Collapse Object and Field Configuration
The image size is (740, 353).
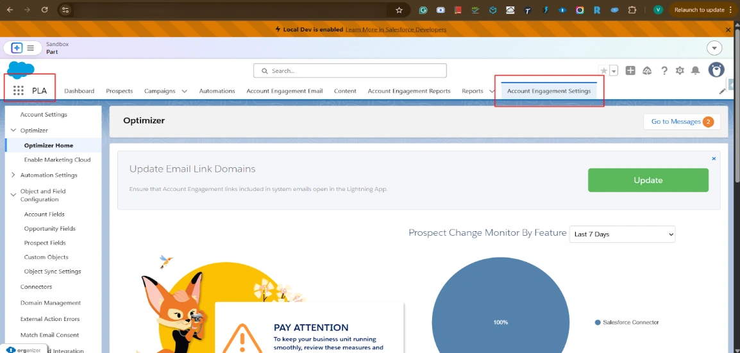coord(13,194)
